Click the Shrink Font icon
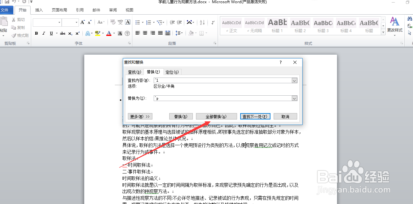 pyautogui.click(x=90, y=22)
